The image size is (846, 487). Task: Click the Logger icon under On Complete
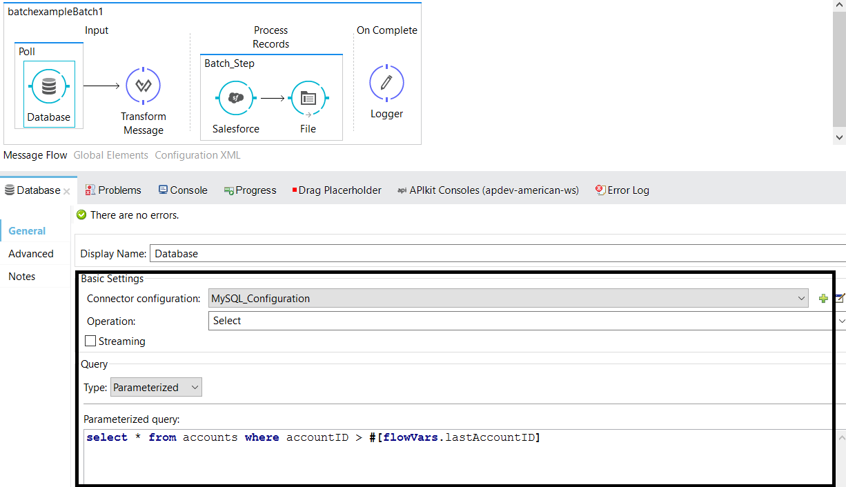pyautogui.click(x=386, y=83)
